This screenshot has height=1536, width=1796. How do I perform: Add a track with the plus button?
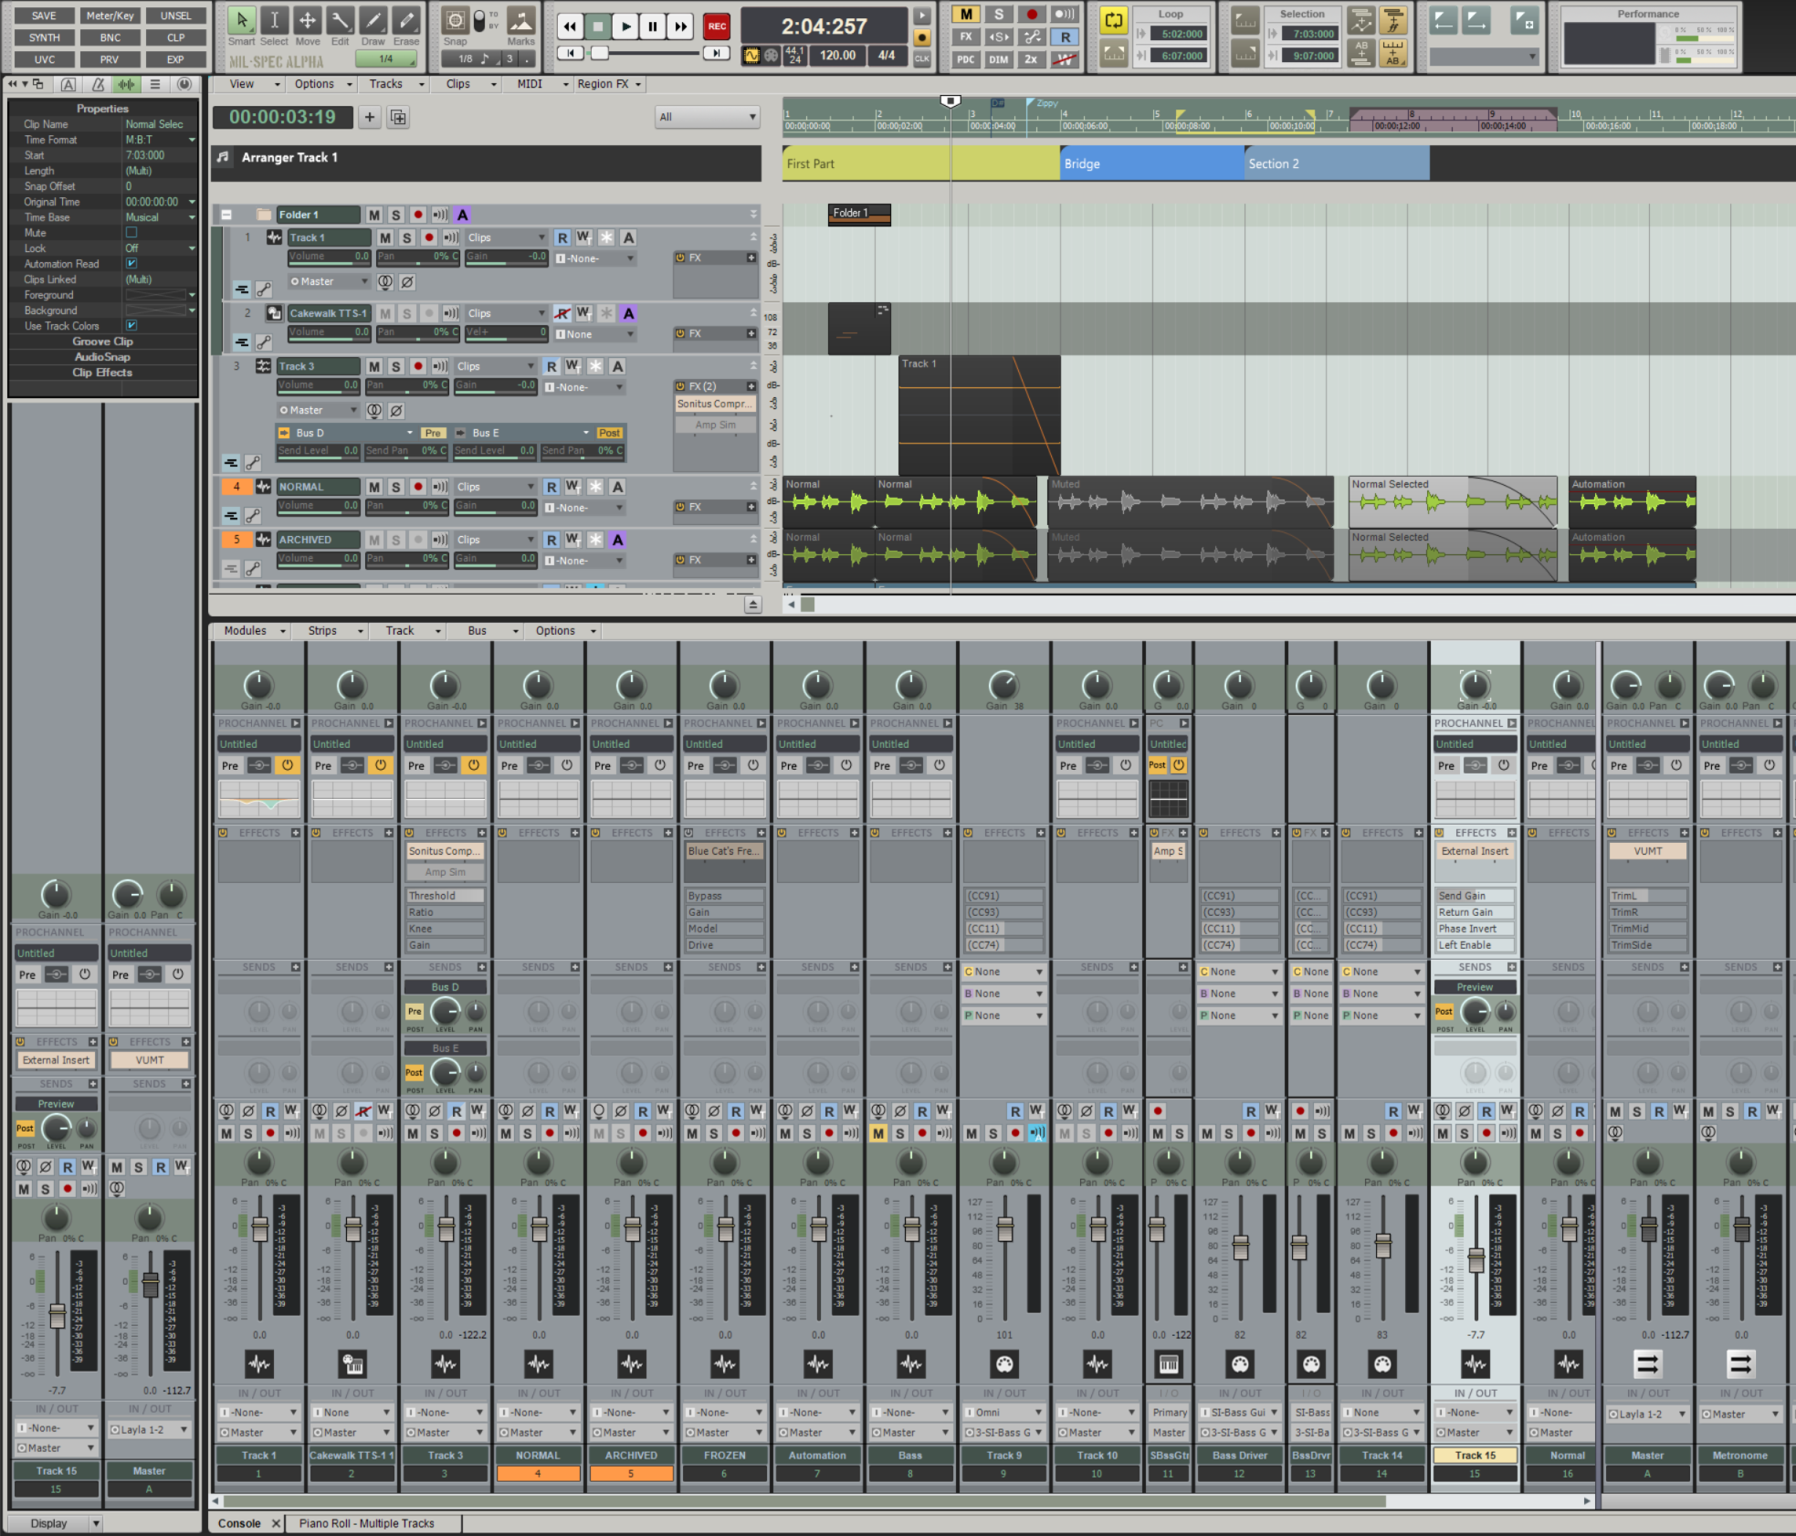369,117
